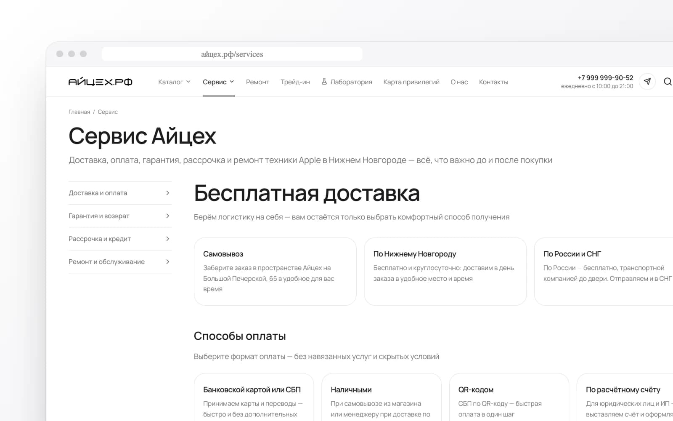Click the По России и СНГ card

[604, 272]
